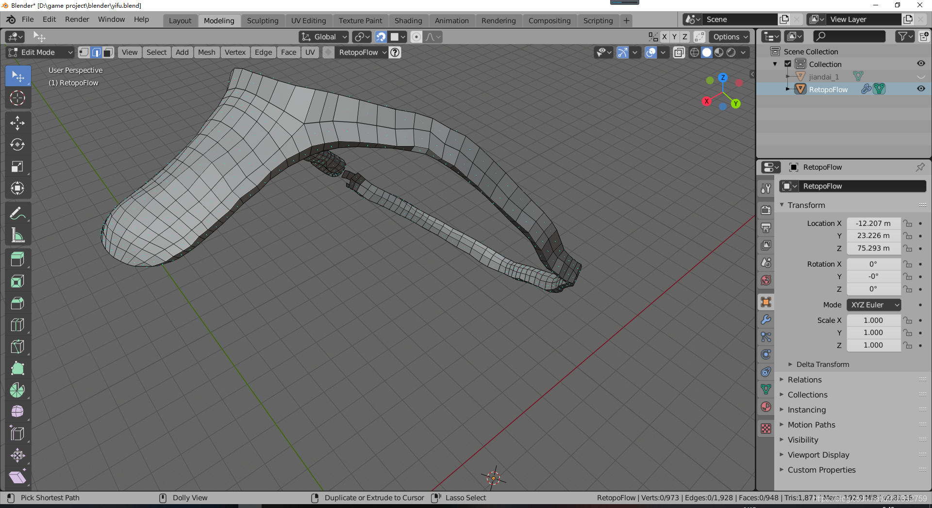This screenshot has height=508, width=932.
Task: Adjust Scale Z value field
Action: [874, 345]
